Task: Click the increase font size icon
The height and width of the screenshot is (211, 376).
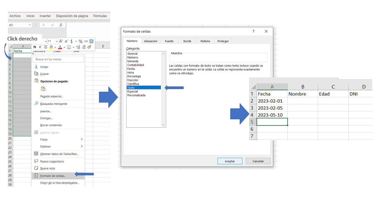Action: [x=61, y=41]
